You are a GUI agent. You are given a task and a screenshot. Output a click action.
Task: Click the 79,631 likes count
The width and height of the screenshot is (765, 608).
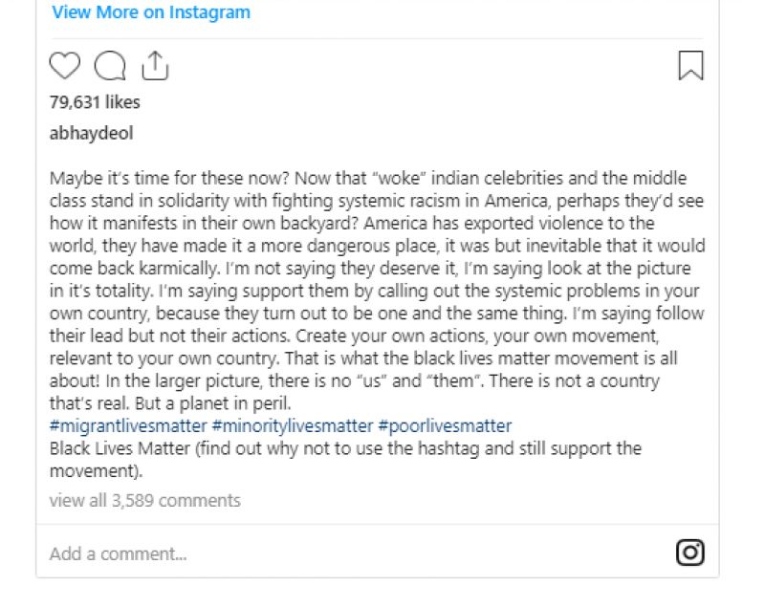tap(95, 101)
